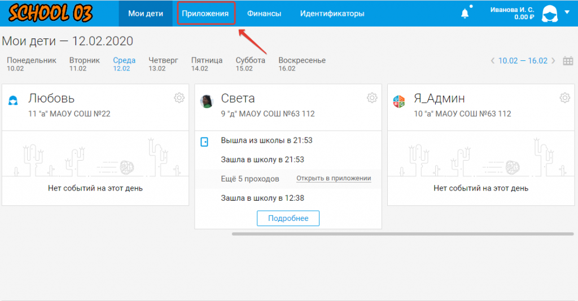Go to previous week with left chevron
Image resolution: width=578 pixels, height=301 pixels.
493,61
